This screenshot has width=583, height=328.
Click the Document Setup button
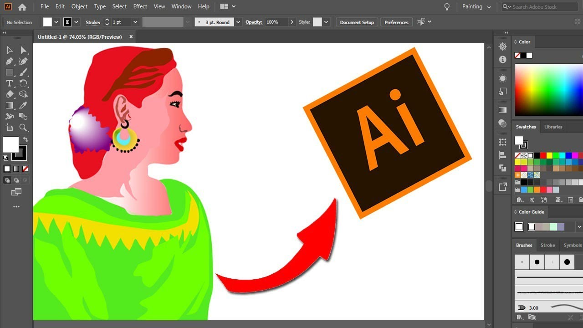[357, 22]
